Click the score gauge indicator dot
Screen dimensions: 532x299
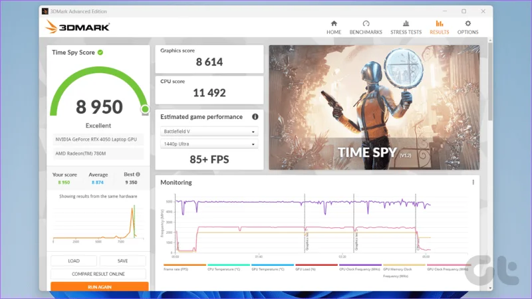145,109
